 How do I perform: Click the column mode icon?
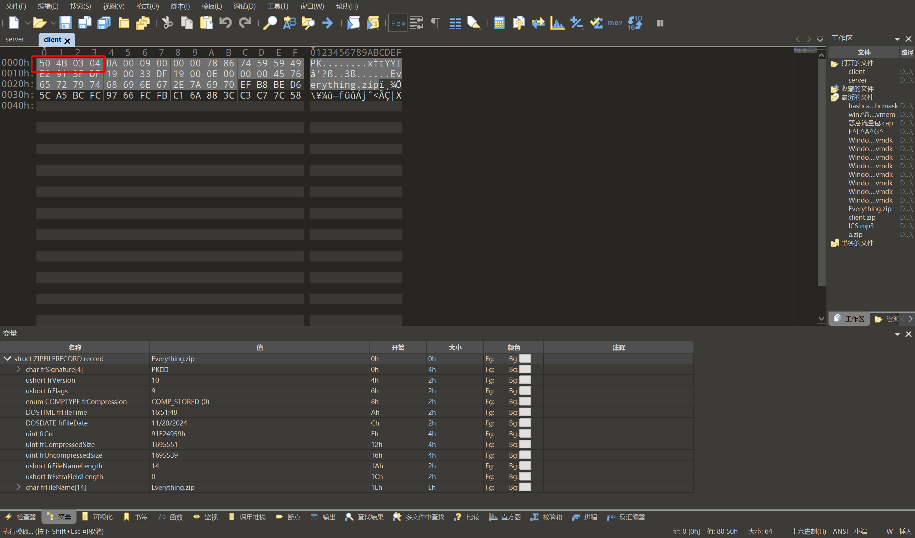tap(455, 23)
